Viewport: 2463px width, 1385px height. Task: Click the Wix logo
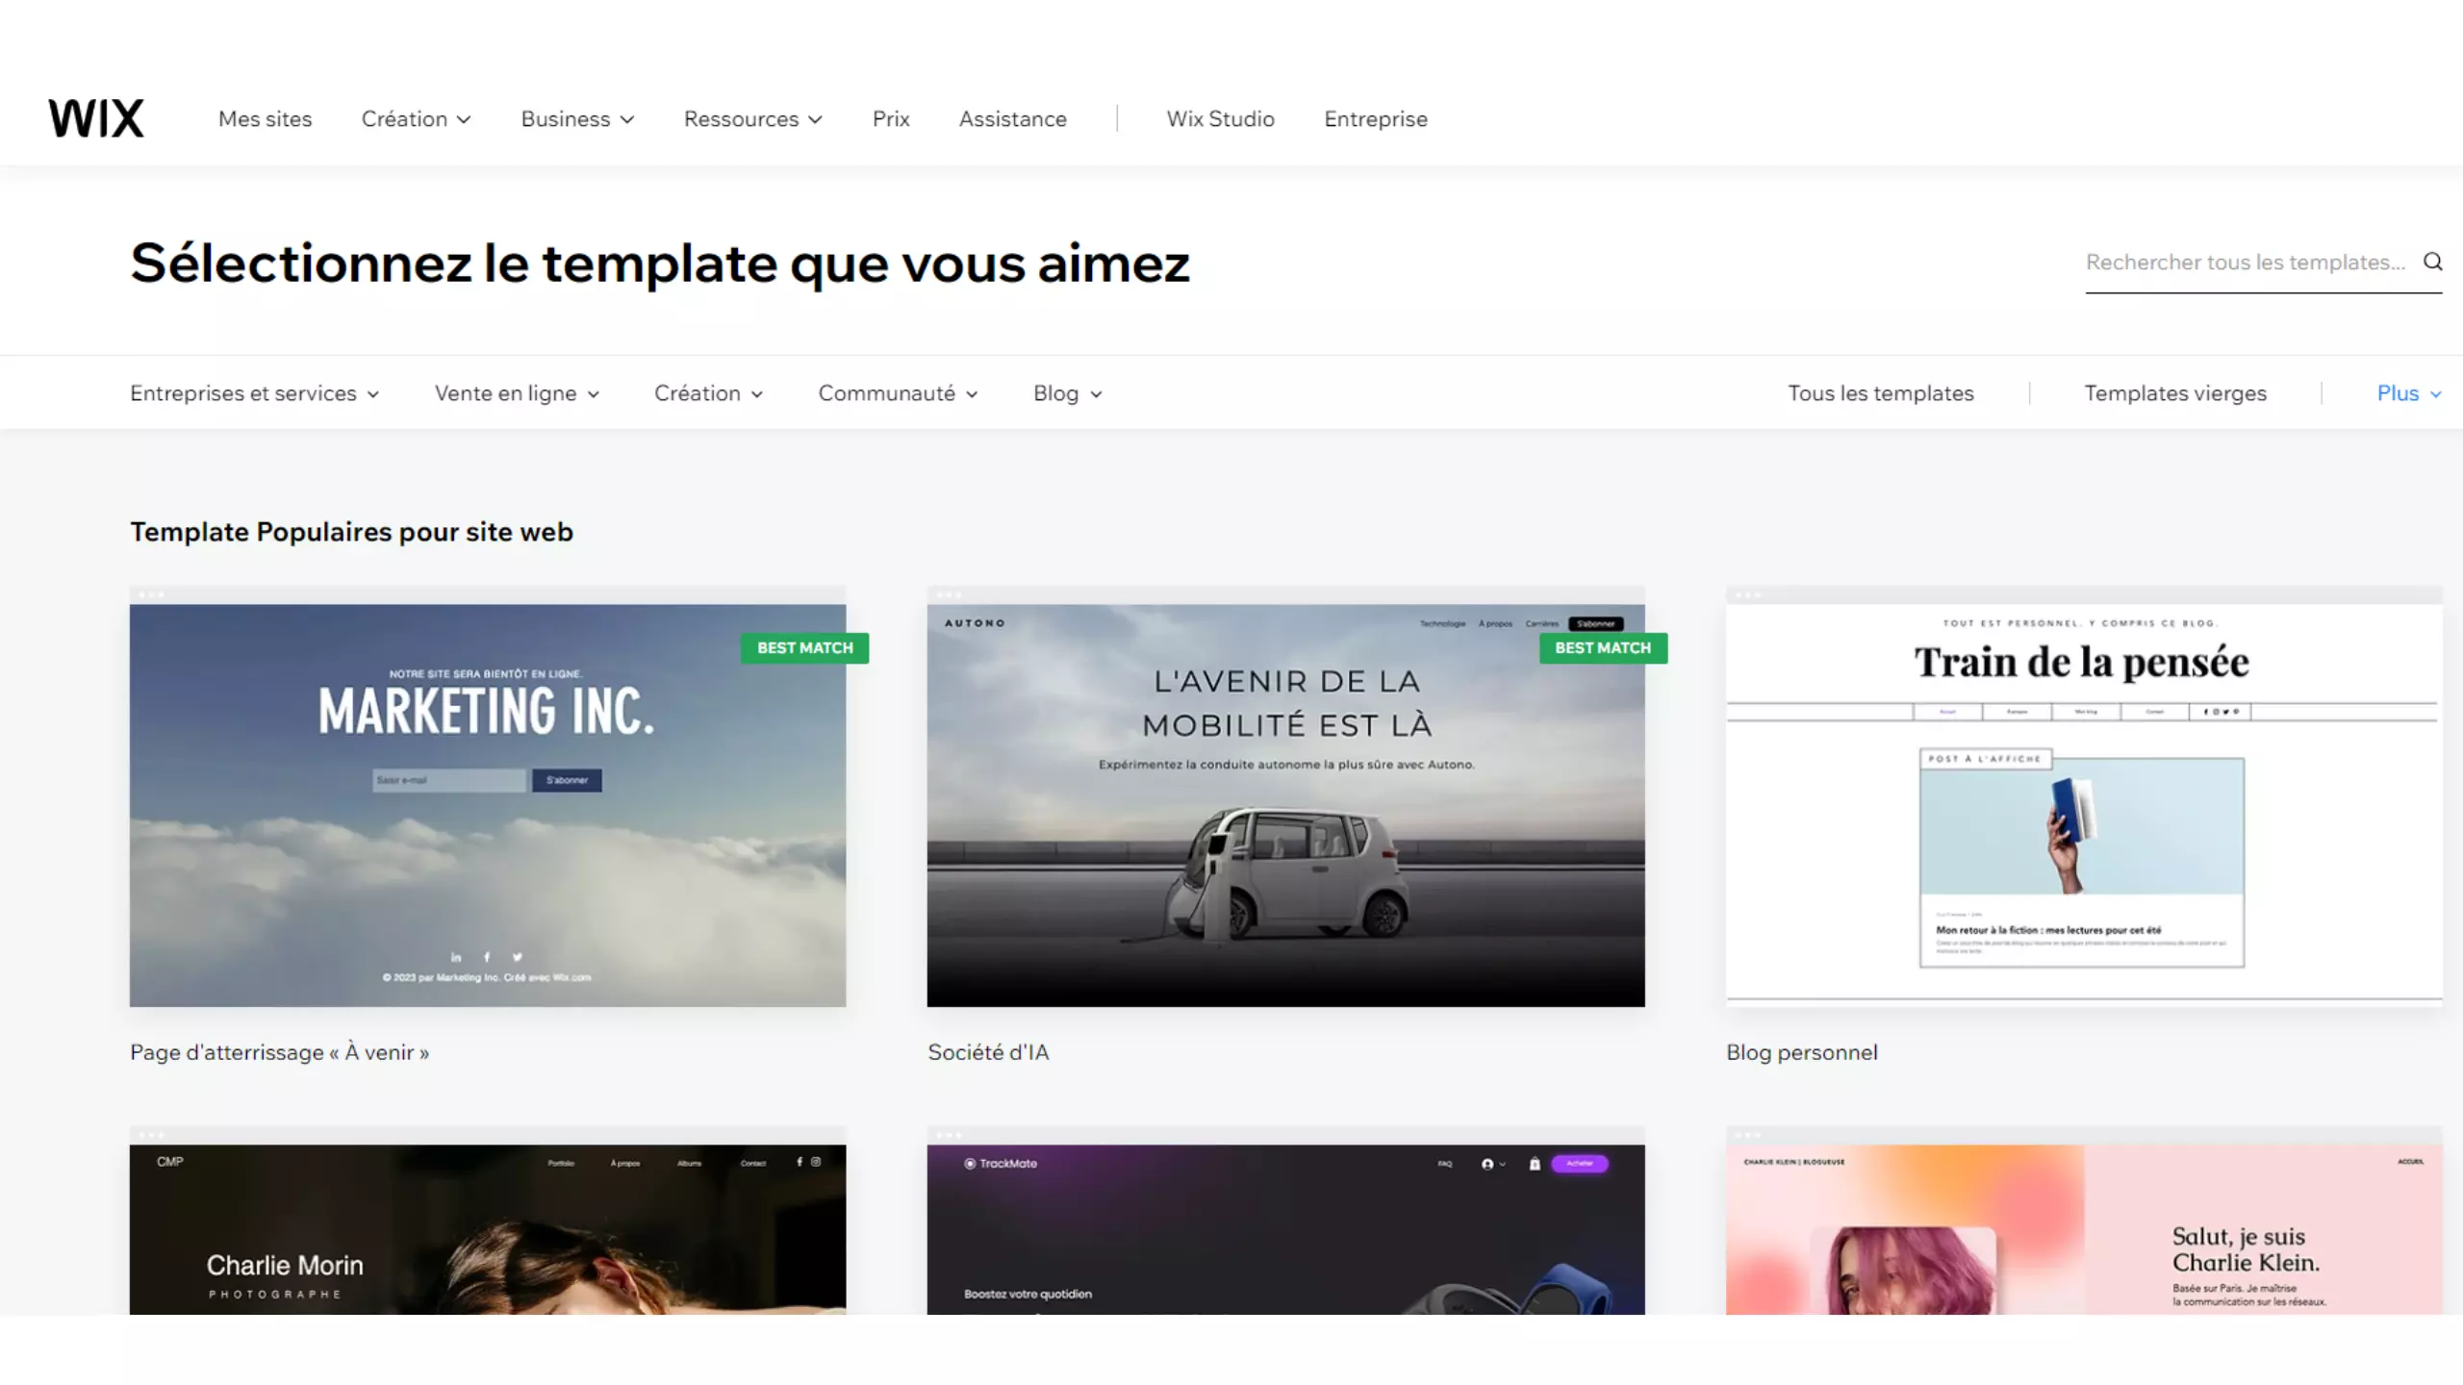click(x=96, y=118)
